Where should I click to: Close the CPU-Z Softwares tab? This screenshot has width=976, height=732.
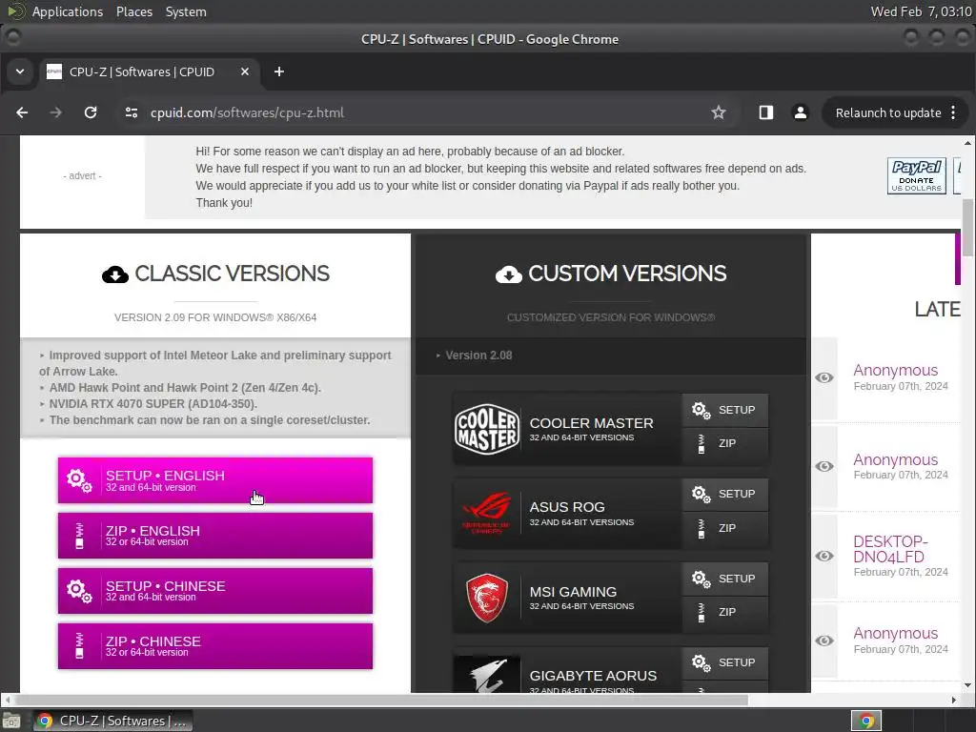click(x=245, y=71)
